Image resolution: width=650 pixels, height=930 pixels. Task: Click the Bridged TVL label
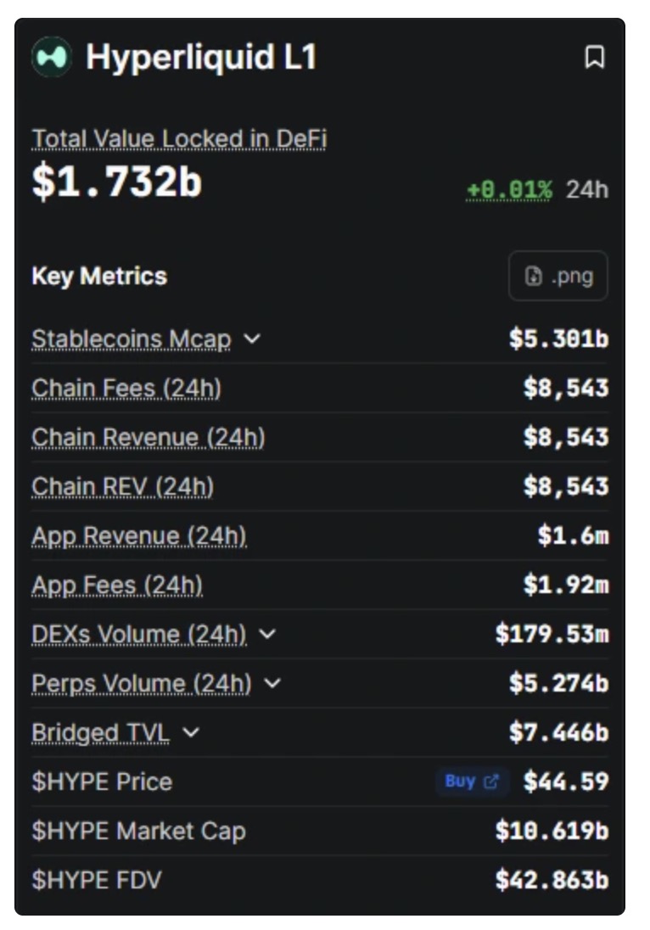click(100, 732)
